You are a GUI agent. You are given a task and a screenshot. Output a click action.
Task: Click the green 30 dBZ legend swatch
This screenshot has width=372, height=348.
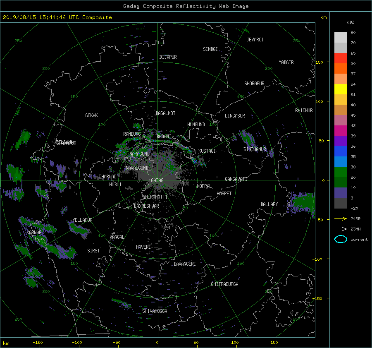coord(341,172)
